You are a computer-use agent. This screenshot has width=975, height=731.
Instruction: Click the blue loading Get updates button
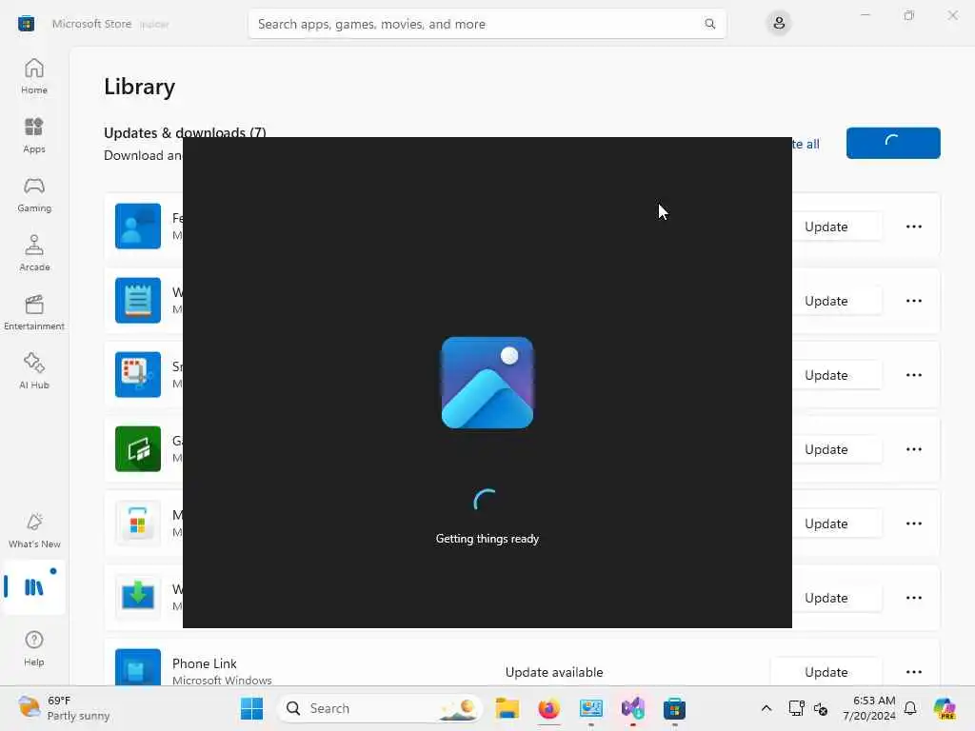coord(893,143)
